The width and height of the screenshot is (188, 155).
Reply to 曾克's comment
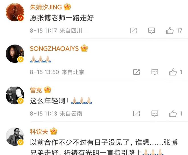click(155, 114)
